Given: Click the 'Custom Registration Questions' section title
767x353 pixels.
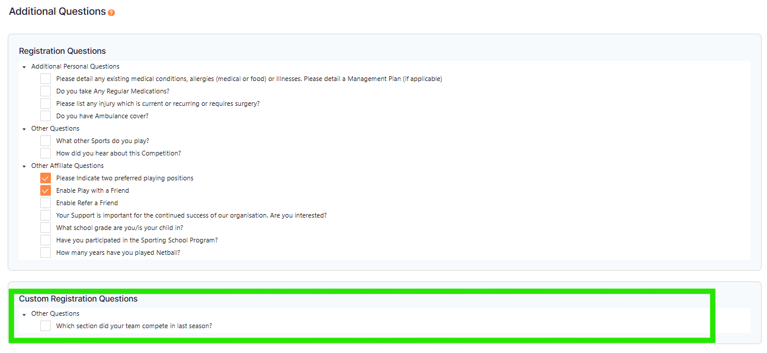Looking at the screenshot, I should (78, 299).
